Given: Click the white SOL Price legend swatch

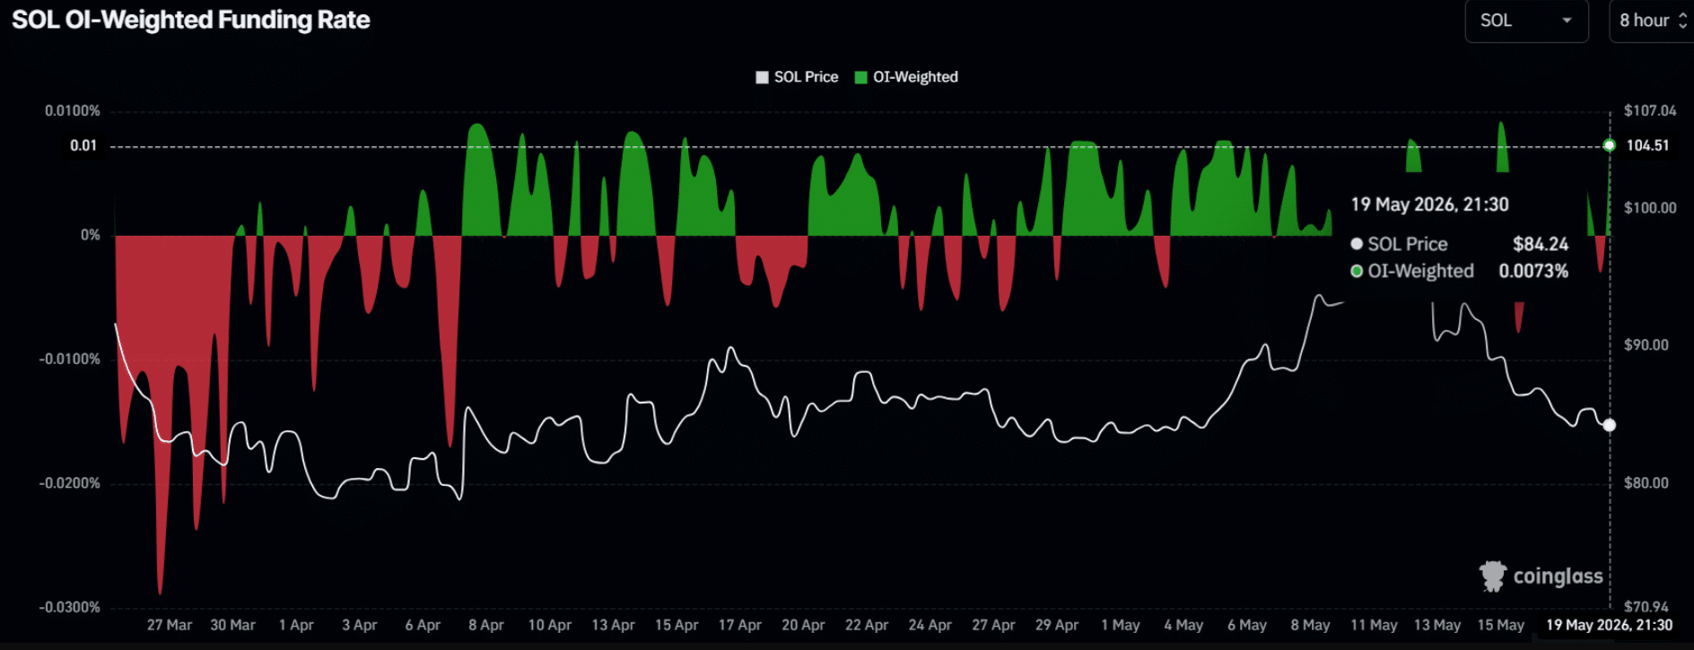Looking at the screenshot, I should (763, 77).
